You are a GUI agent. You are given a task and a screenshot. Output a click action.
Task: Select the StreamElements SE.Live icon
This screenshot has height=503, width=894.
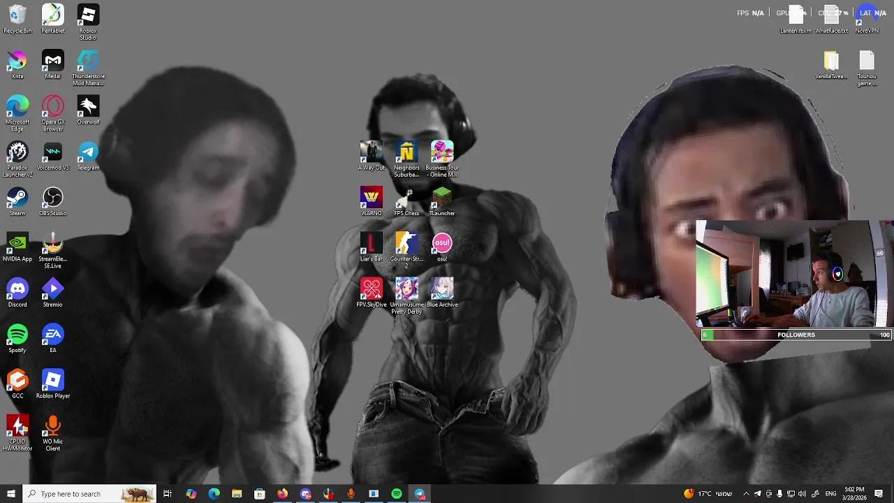click(53, 250)
